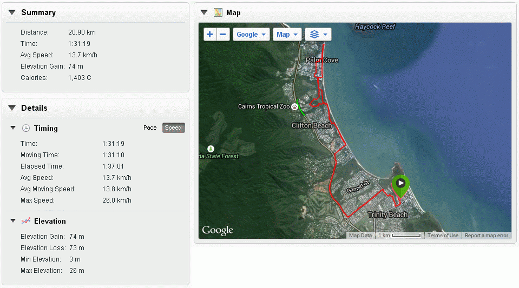Click the Min Elevation value 3 m
This screenshot has height=288, width=519.
point(75,259)
